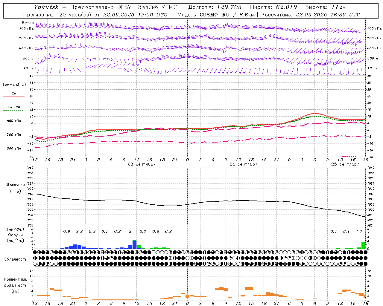Click the 0.7 precipitation total
Viewport: 383px width, 306px height.
143,231
